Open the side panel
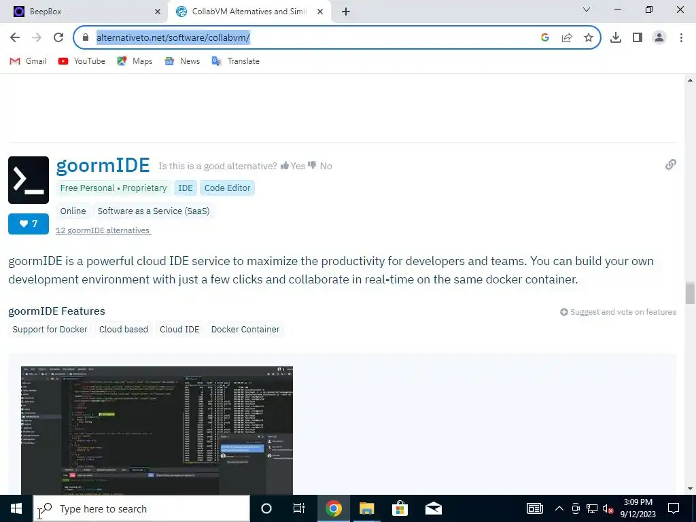 click(638, 38)
